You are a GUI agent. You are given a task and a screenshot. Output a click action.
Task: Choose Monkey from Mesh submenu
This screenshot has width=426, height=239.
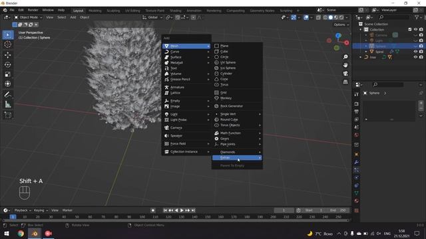pyautogui.click(x=237, y=98)
